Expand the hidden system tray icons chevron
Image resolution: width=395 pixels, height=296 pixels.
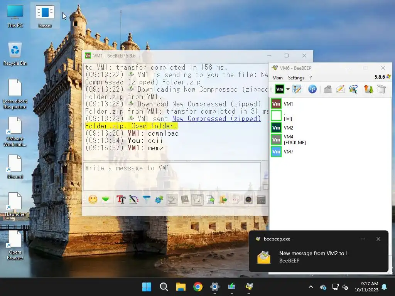pyautogui.click(x=311, y=287)
